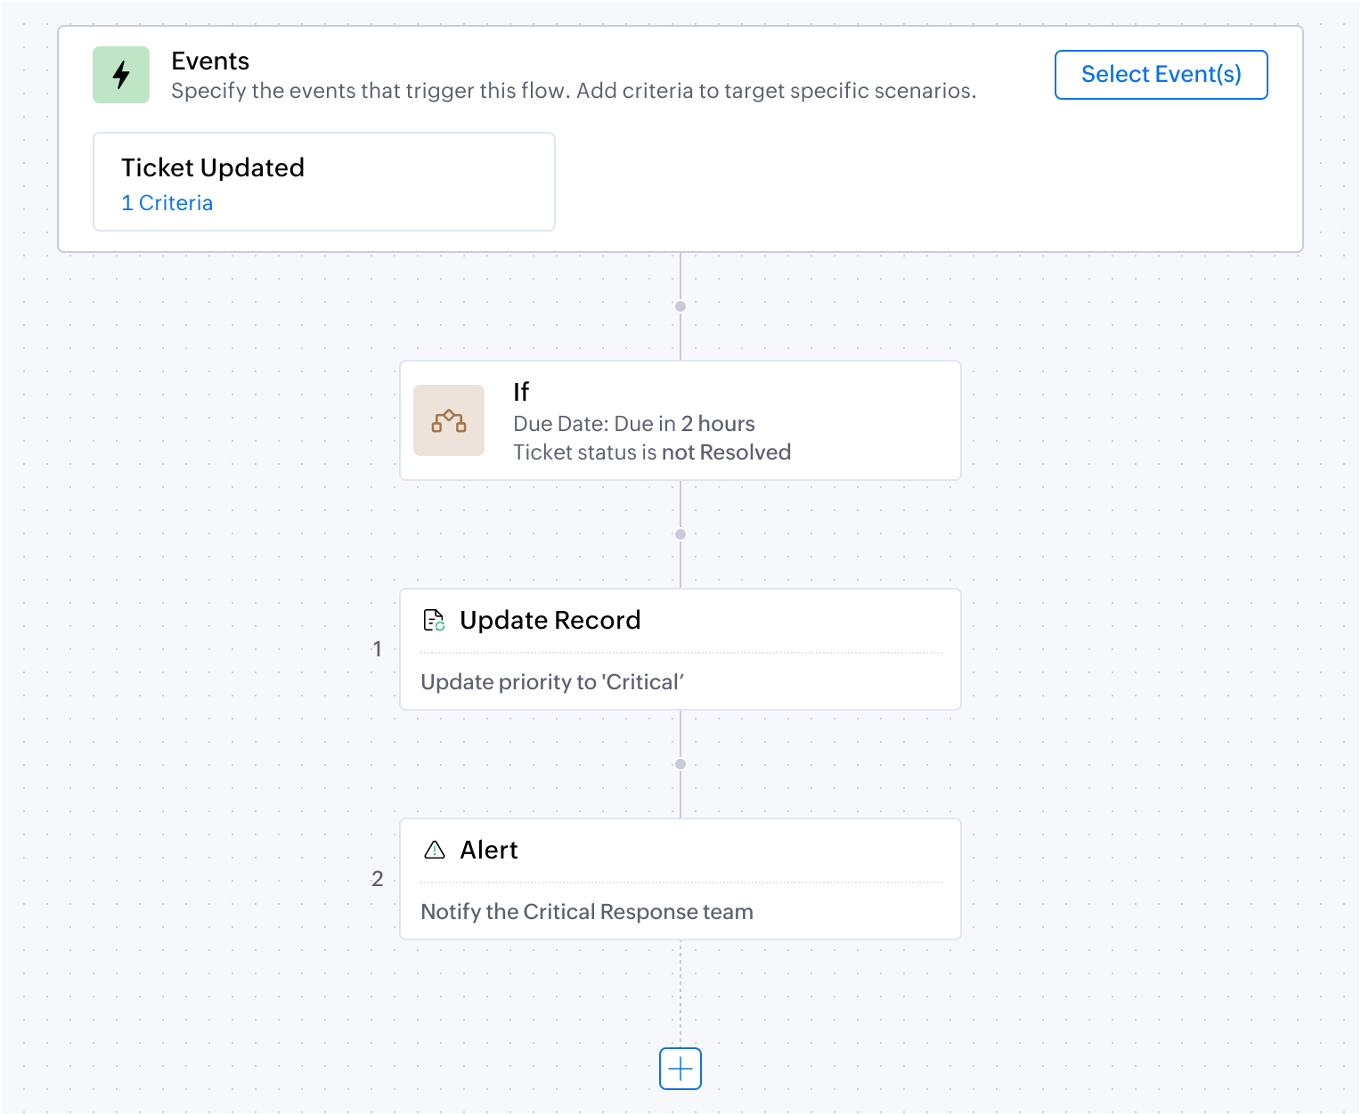Open the 1 Criteria link

(x=167, y=203)
